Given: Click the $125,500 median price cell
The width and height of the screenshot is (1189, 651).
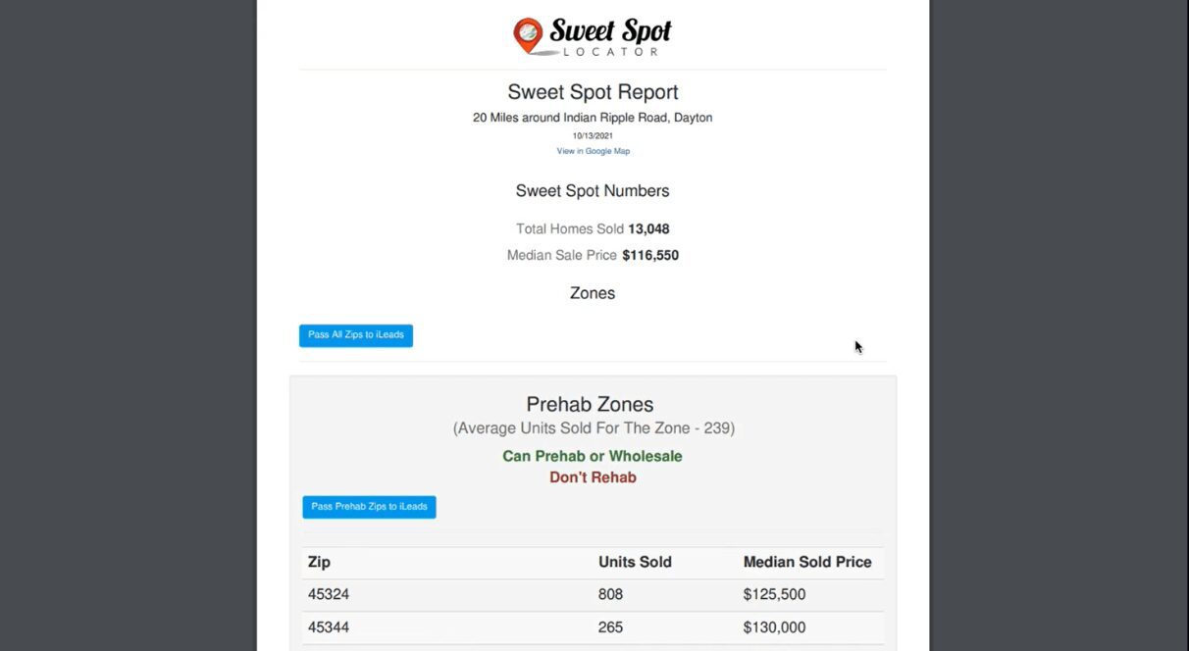Looking at the screenshot, I should pyautogui.click(x=774, y=595).
